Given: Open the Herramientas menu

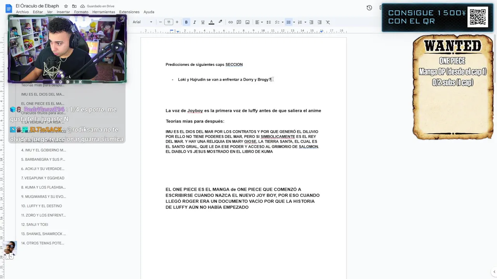Looking at the screenshot, I should [x=104, y=12].
